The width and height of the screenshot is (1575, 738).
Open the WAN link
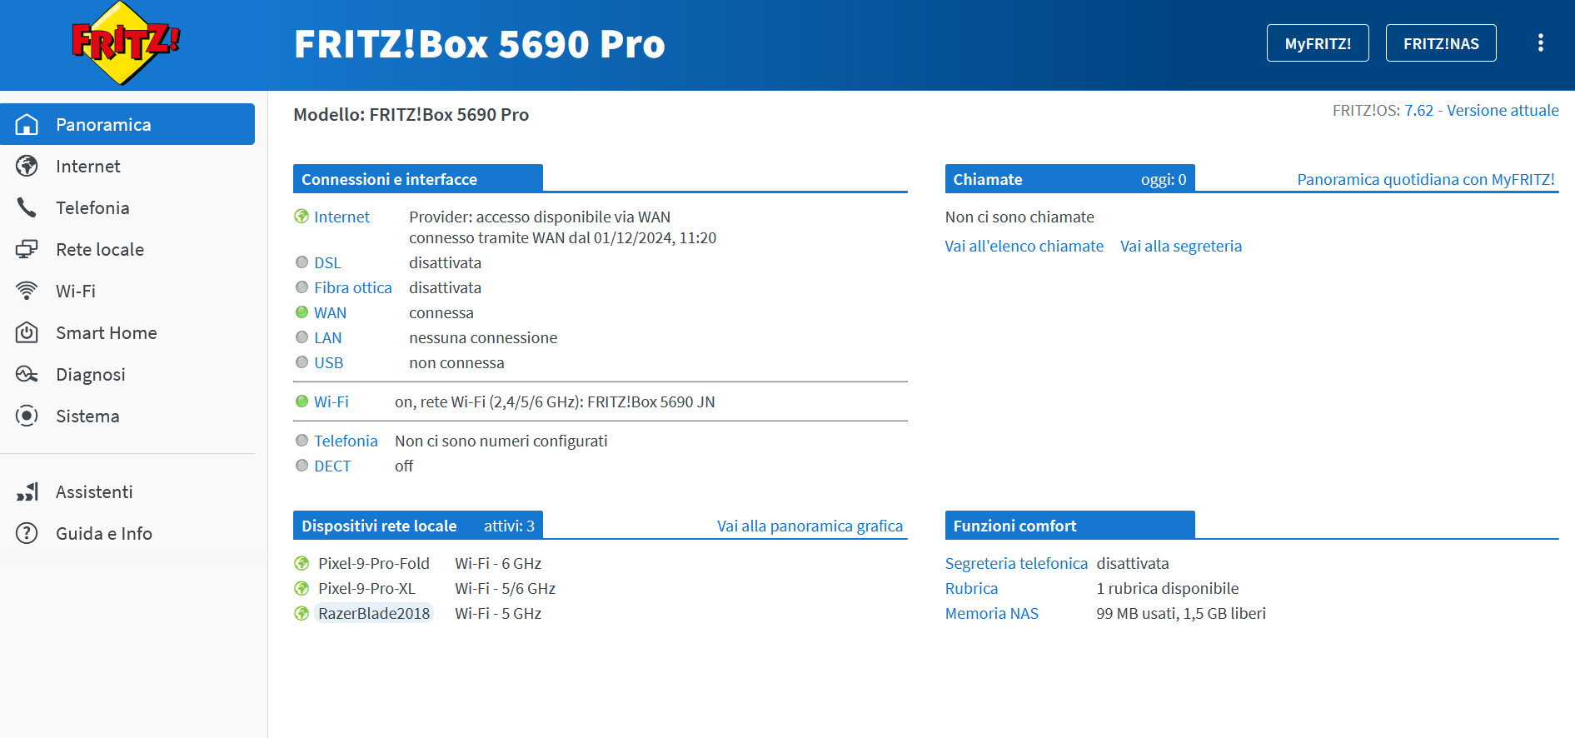(330, 312)
